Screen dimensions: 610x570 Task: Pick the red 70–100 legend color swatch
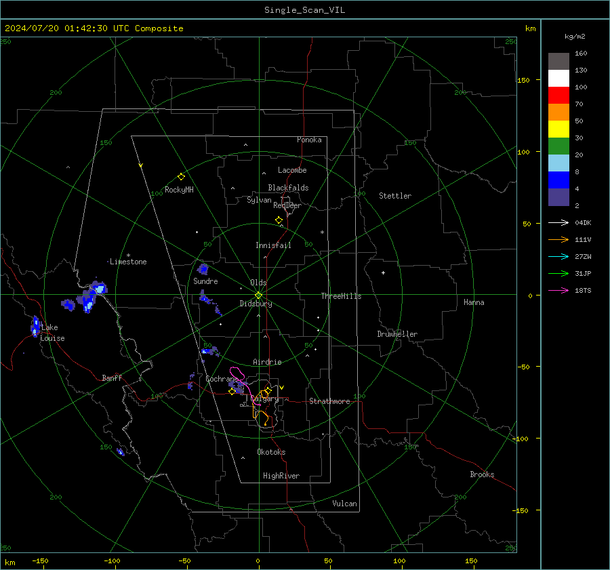558,96
